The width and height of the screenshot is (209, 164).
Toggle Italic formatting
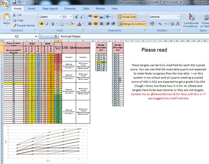coord(47,24)
